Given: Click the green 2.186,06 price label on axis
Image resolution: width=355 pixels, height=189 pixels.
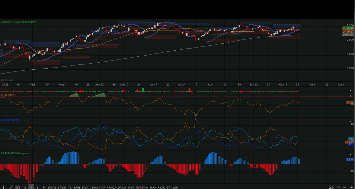Looking at the screenshot, I should click(x=348, y=28).
